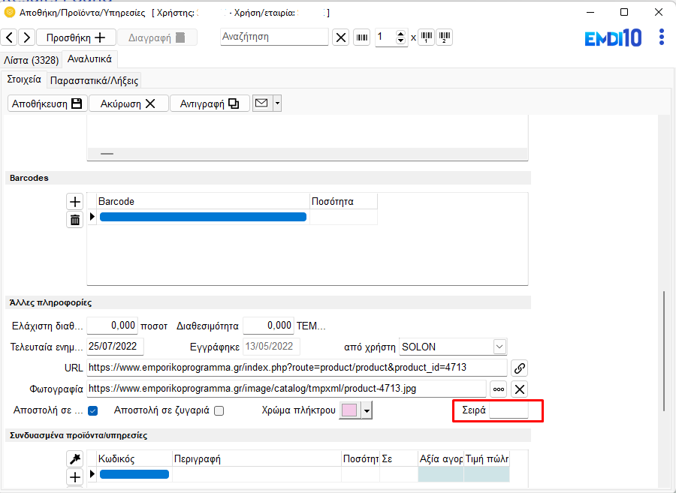
Task: Expand the από χρήστη SOLON dropdown
Action: tap(499, 347)
